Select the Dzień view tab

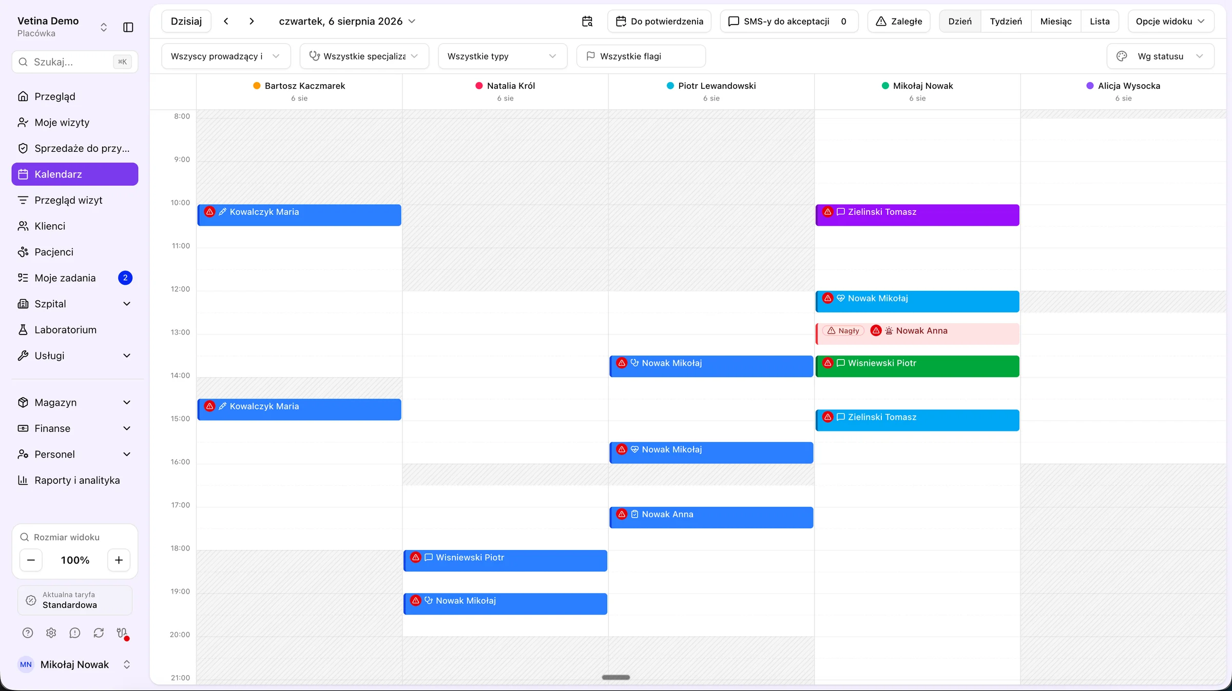click(x=960, y=21)
